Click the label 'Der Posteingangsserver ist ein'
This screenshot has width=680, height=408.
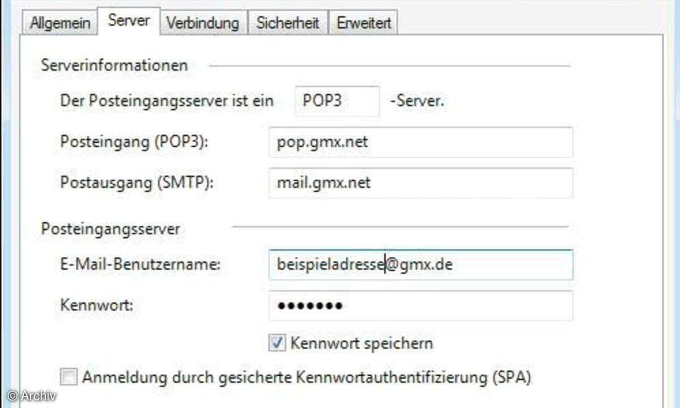(x=167, y=101)
